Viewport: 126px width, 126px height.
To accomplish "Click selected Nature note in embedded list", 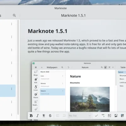I will click(52, 92).
